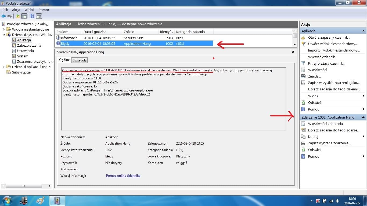This screenshot has width=367, height=206.
Task: Click Utwórz widok niestandardowy funnel icon
Action: (303, 44)
